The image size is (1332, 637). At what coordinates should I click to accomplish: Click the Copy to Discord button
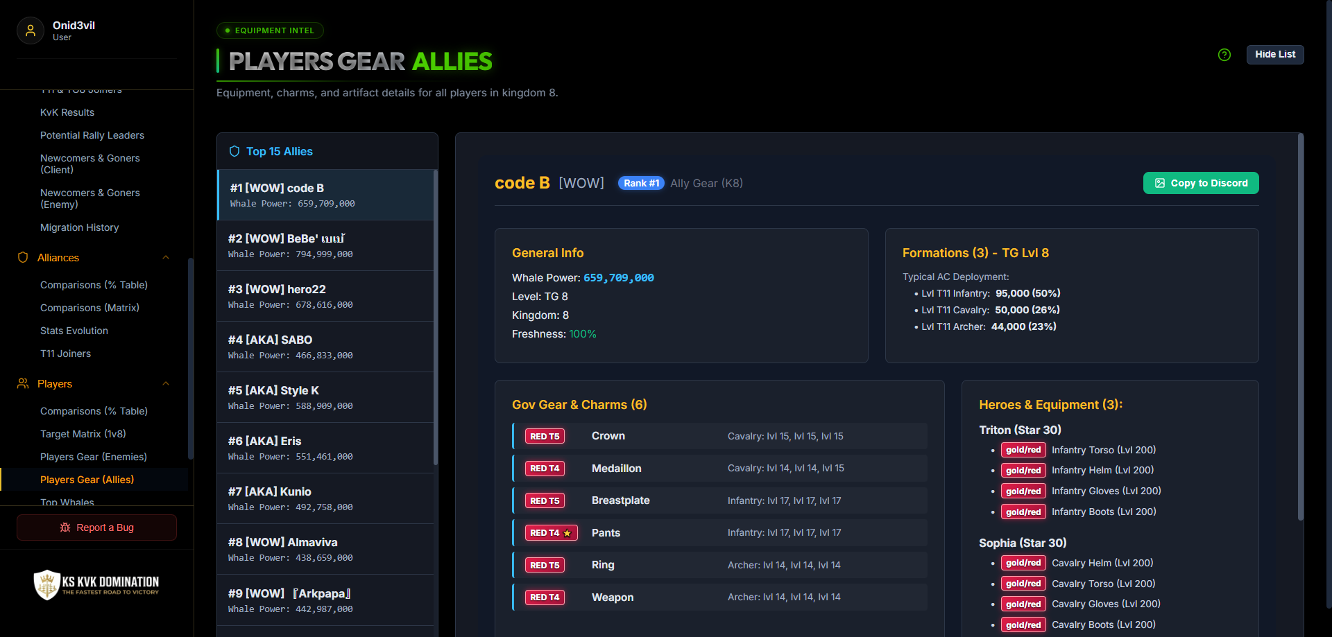click(1201, 183)
